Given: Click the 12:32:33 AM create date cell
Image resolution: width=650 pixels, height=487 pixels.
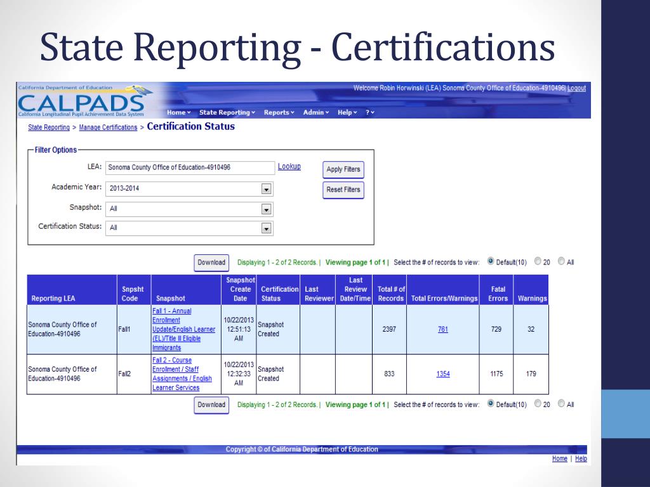Looking at the screenshot, I should 239,374.
